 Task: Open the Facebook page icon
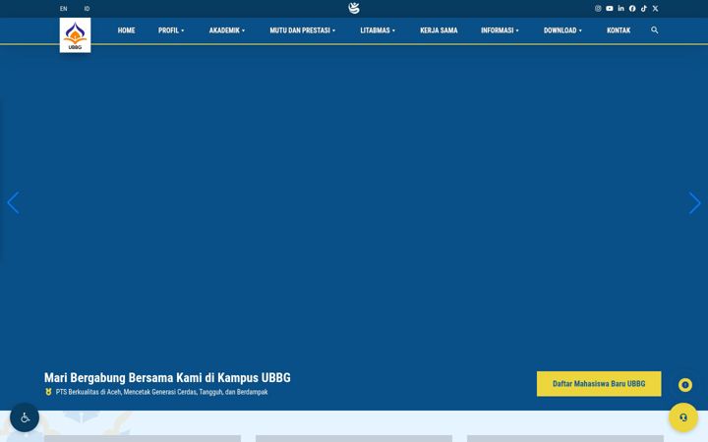(x=632, y=9)
